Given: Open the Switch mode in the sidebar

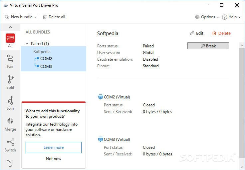Looking at the screenshot, I should [x=10, y=145].
